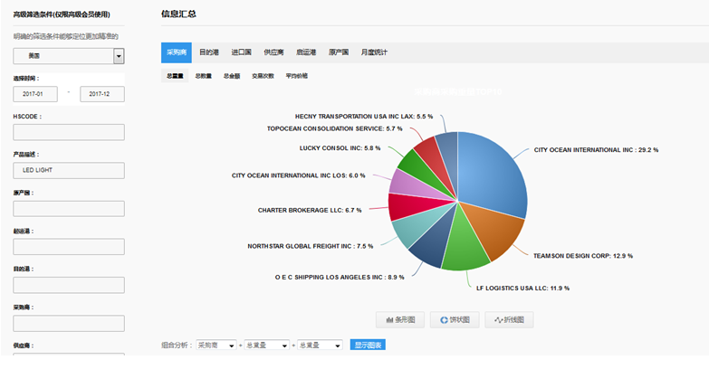Open the last 总重量 combo analysis dropdown
The height and width of the screenshot is (369, 709).
320,345
